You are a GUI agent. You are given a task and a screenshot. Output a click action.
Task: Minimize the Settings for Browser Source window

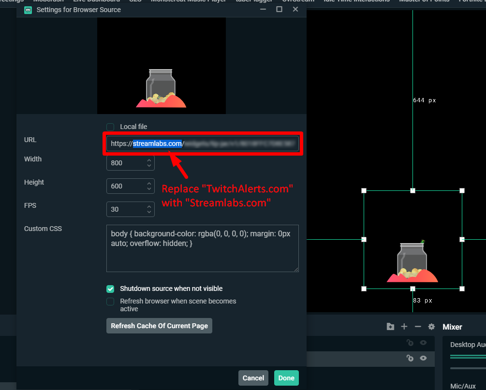coord(263,9)
